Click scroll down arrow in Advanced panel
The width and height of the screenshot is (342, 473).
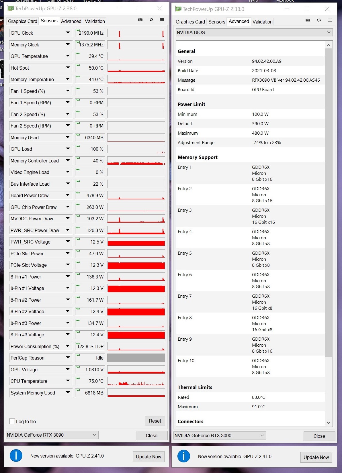[x=329, y=423]
